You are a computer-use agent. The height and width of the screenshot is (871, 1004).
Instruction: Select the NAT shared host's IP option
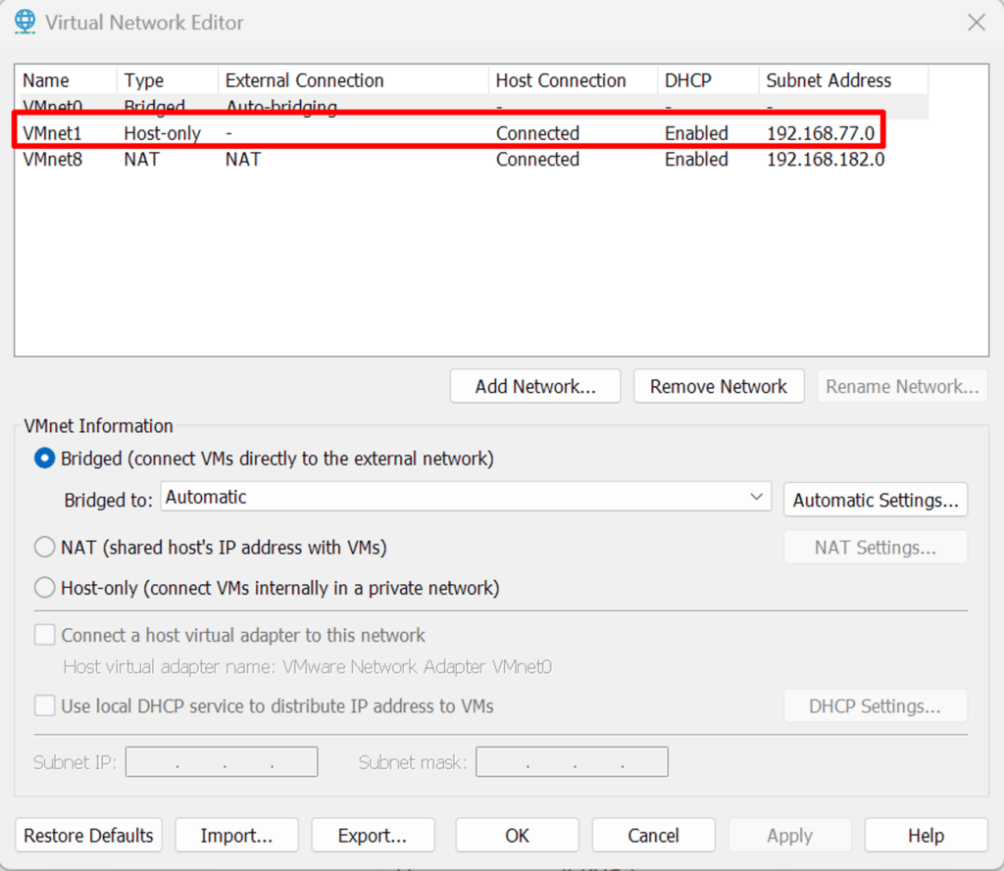tap(44, 547)
